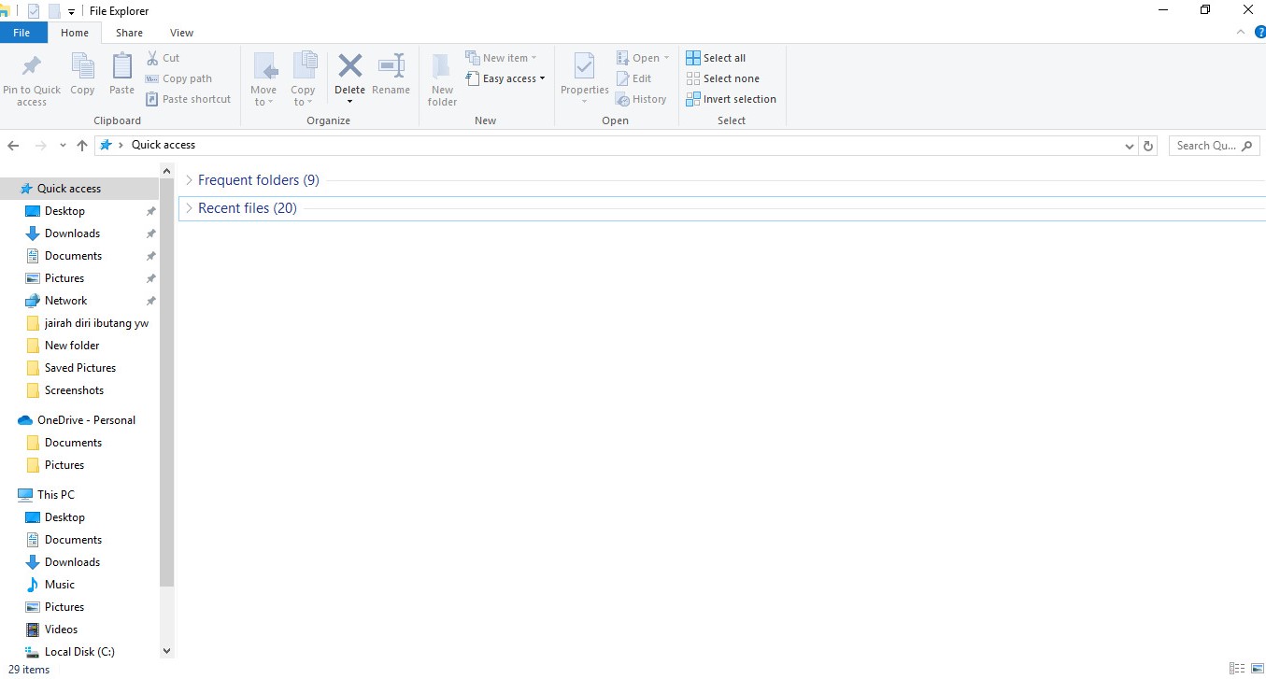This screenshot has width=1266, height=679.
Task: Click navigation pane scroll down arrow
Action: click(x=166, y=651)
